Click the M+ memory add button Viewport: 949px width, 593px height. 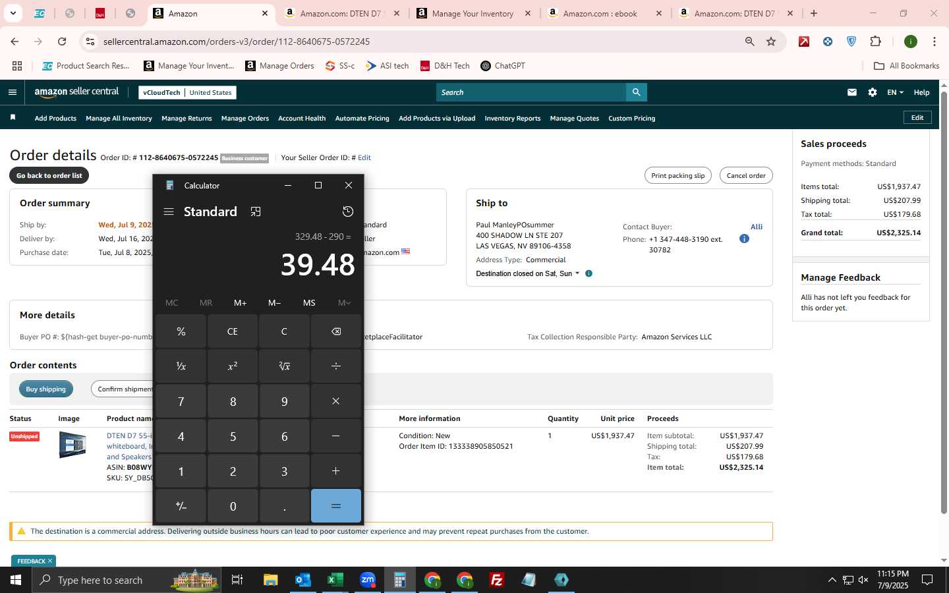[x=240, y=303]
